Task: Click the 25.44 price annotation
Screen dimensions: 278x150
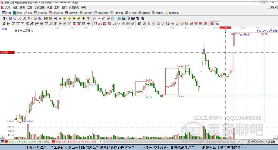Action: tap(180, 96)
